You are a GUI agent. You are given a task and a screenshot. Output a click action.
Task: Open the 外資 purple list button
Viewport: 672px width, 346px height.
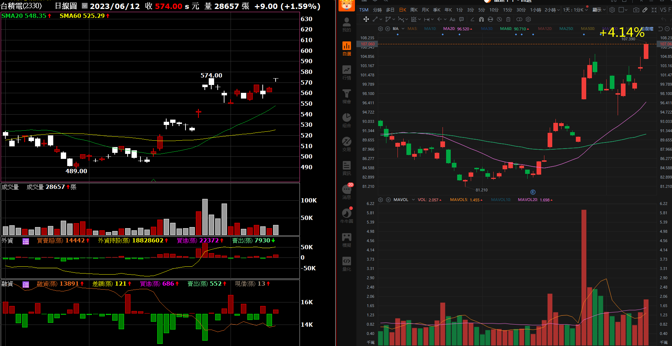26,241
